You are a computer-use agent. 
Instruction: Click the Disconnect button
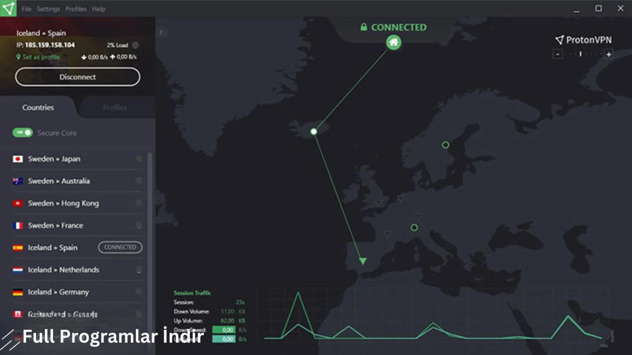coord(78,77)
